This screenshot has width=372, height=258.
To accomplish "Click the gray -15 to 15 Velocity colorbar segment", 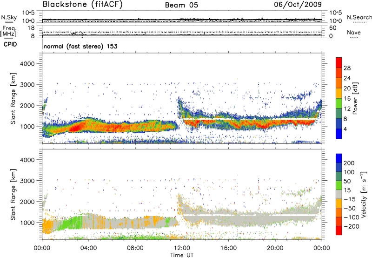I will (x=339, y=194).
